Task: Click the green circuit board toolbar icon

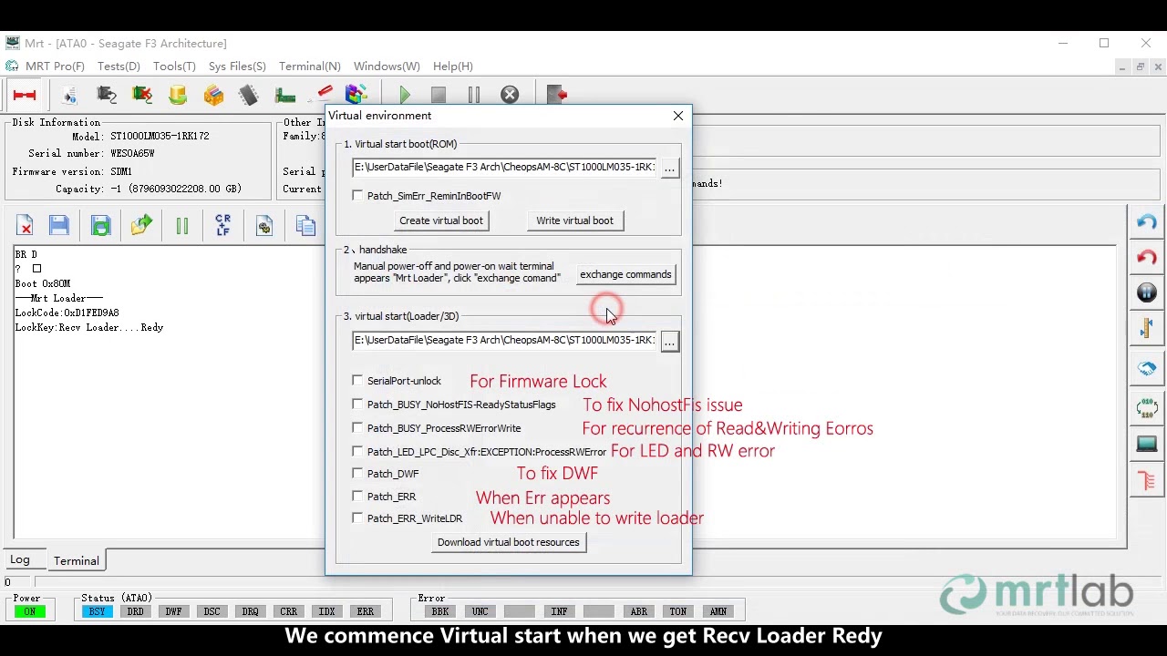Action: coord(285,95)
